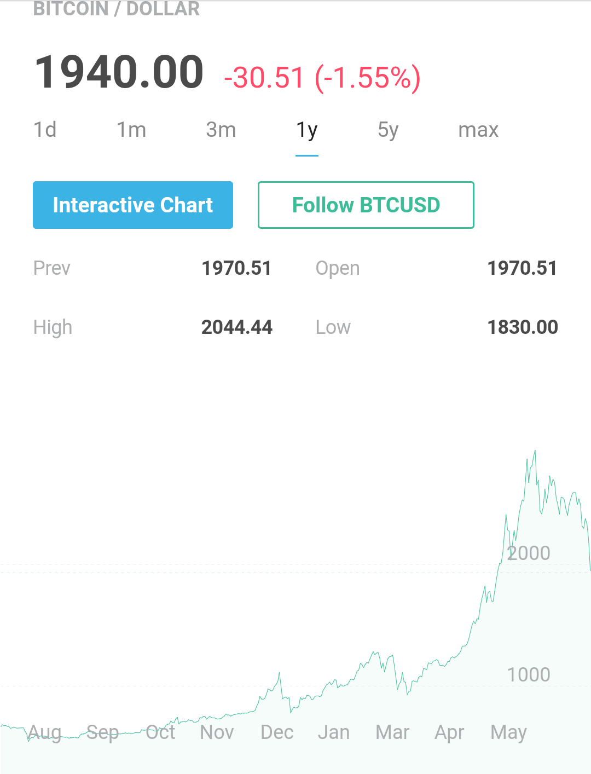The height and width of the screenshot is (774, 591).
Task: Select the May point on the axis
Action: click(x=508, y=732)
